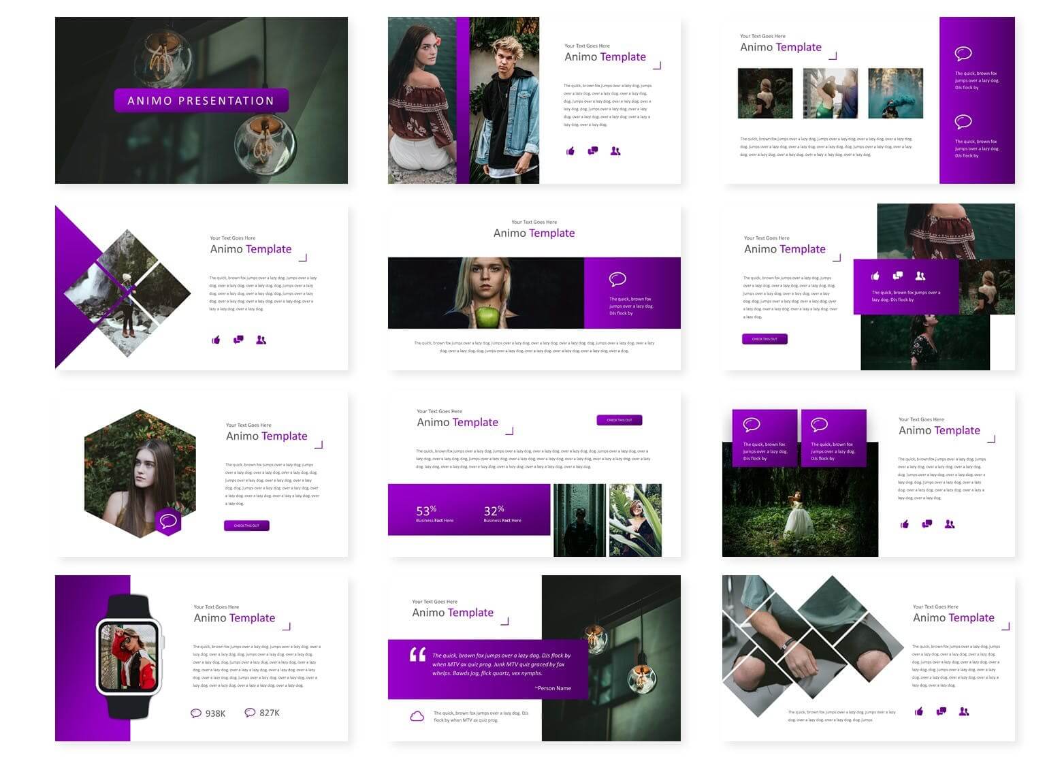Click thumbs-up icon in purple box over lake photos

pyautogui.click(x=875, y=276)
